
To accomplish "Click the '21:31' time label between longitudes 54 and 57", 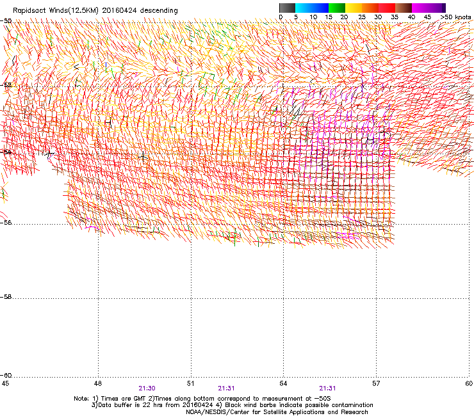I will (x=327, y=388).
